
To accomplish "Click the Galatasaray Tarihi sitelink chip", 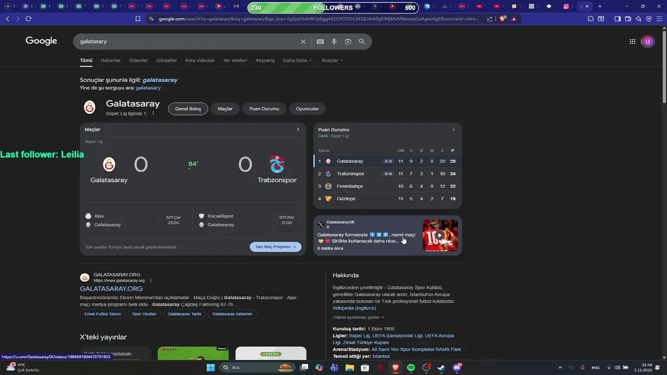I will tap(184, 314).
